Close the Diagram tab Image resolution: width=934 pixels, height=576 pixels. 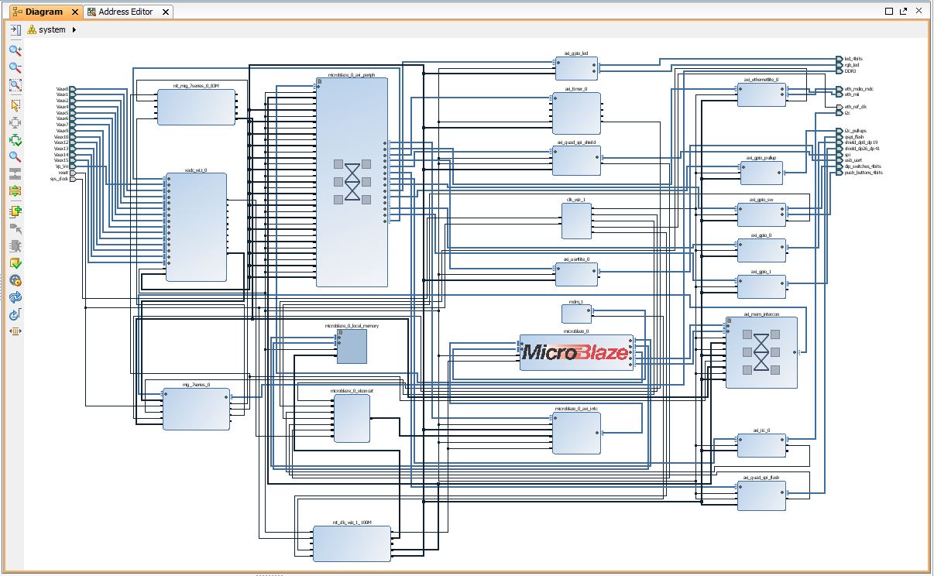tap(75, 12)
